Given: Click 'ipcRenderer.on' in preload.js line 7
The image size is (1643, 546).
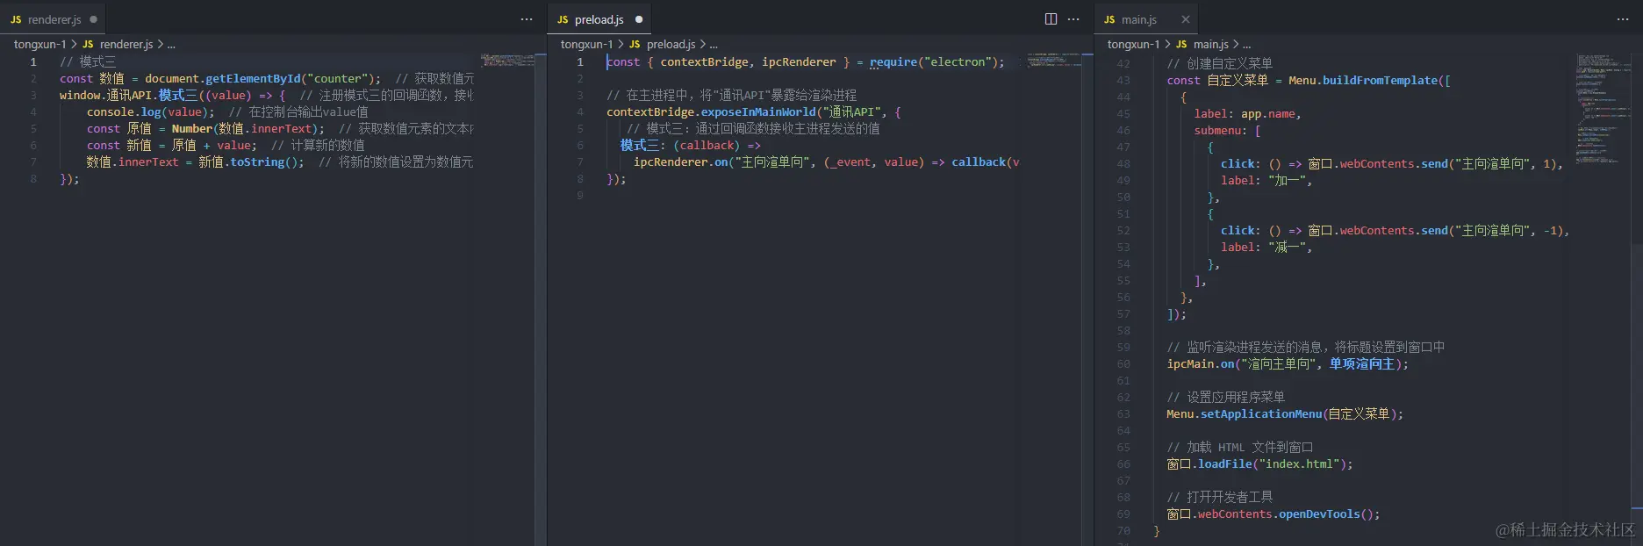Looking at the screenshot, I should 681,162.
